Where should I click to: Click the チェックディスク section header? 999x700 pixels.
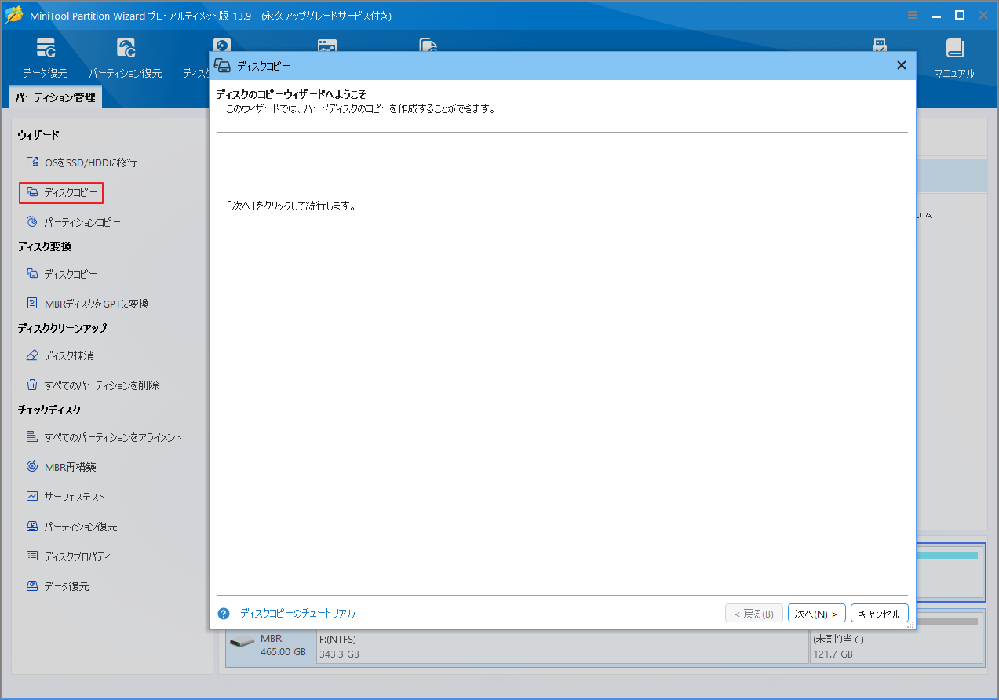(x=49, y=410)
